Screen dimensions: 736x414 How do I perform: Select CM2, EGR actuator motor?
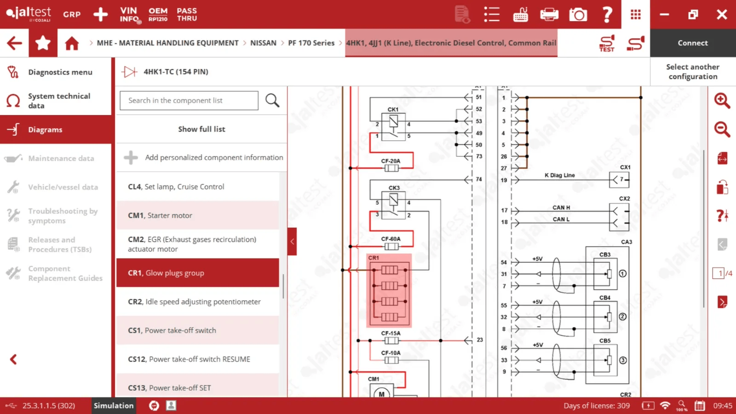(198, 244)
